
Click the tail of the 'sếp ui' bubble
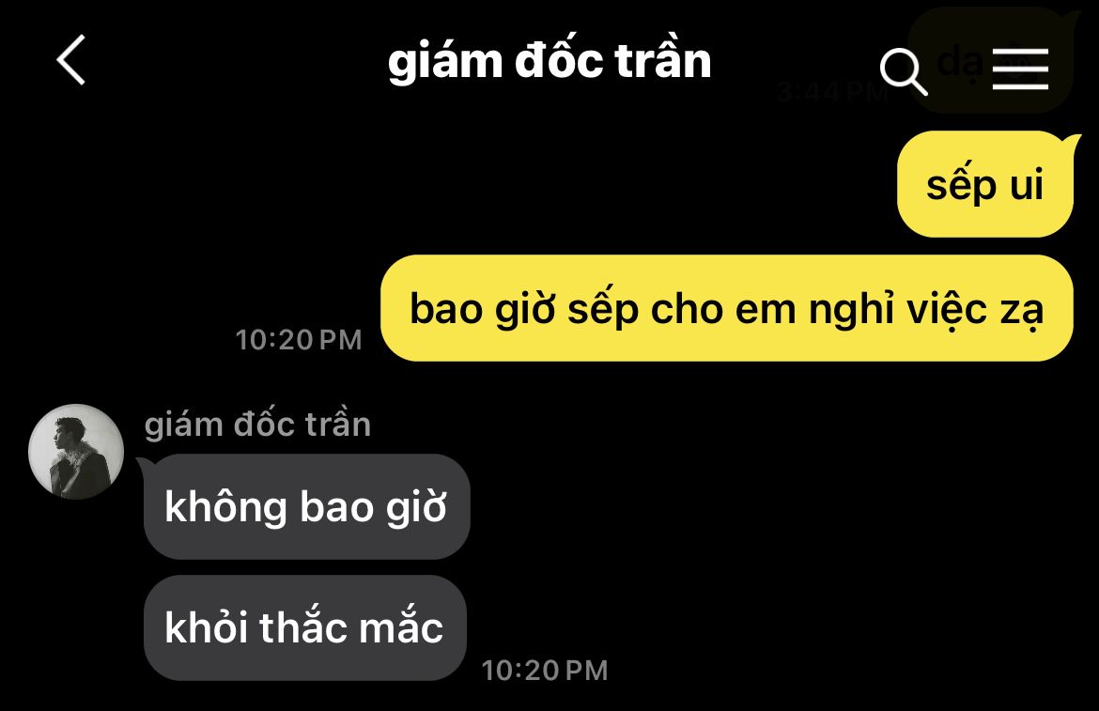click(x=1072, y=142)
